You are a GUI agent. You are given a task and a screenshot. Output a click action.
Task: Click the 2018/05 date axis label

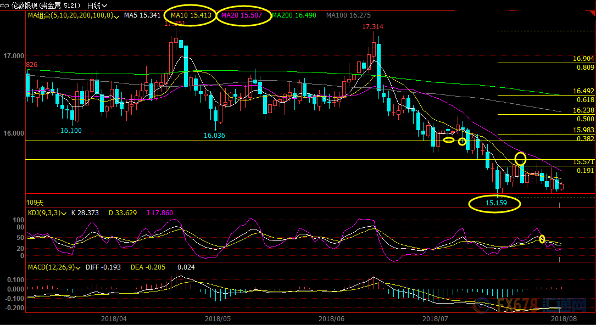[x=218, y=318]
